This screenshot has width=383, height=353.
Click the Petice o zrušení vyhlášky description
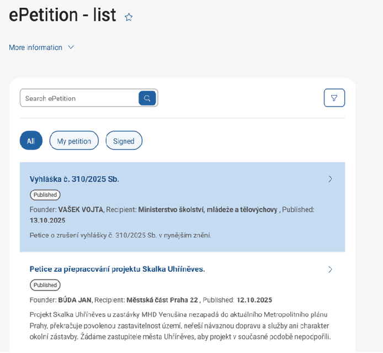tap(120, 235)
